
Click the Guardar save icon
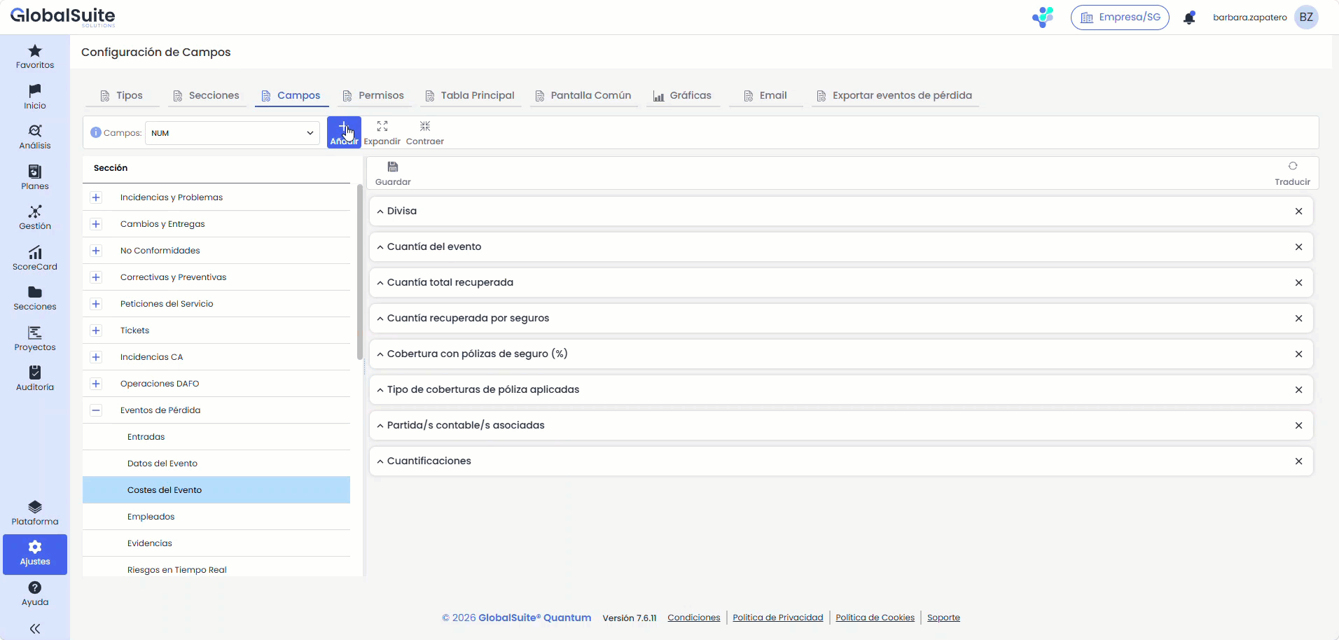[393, 167]
